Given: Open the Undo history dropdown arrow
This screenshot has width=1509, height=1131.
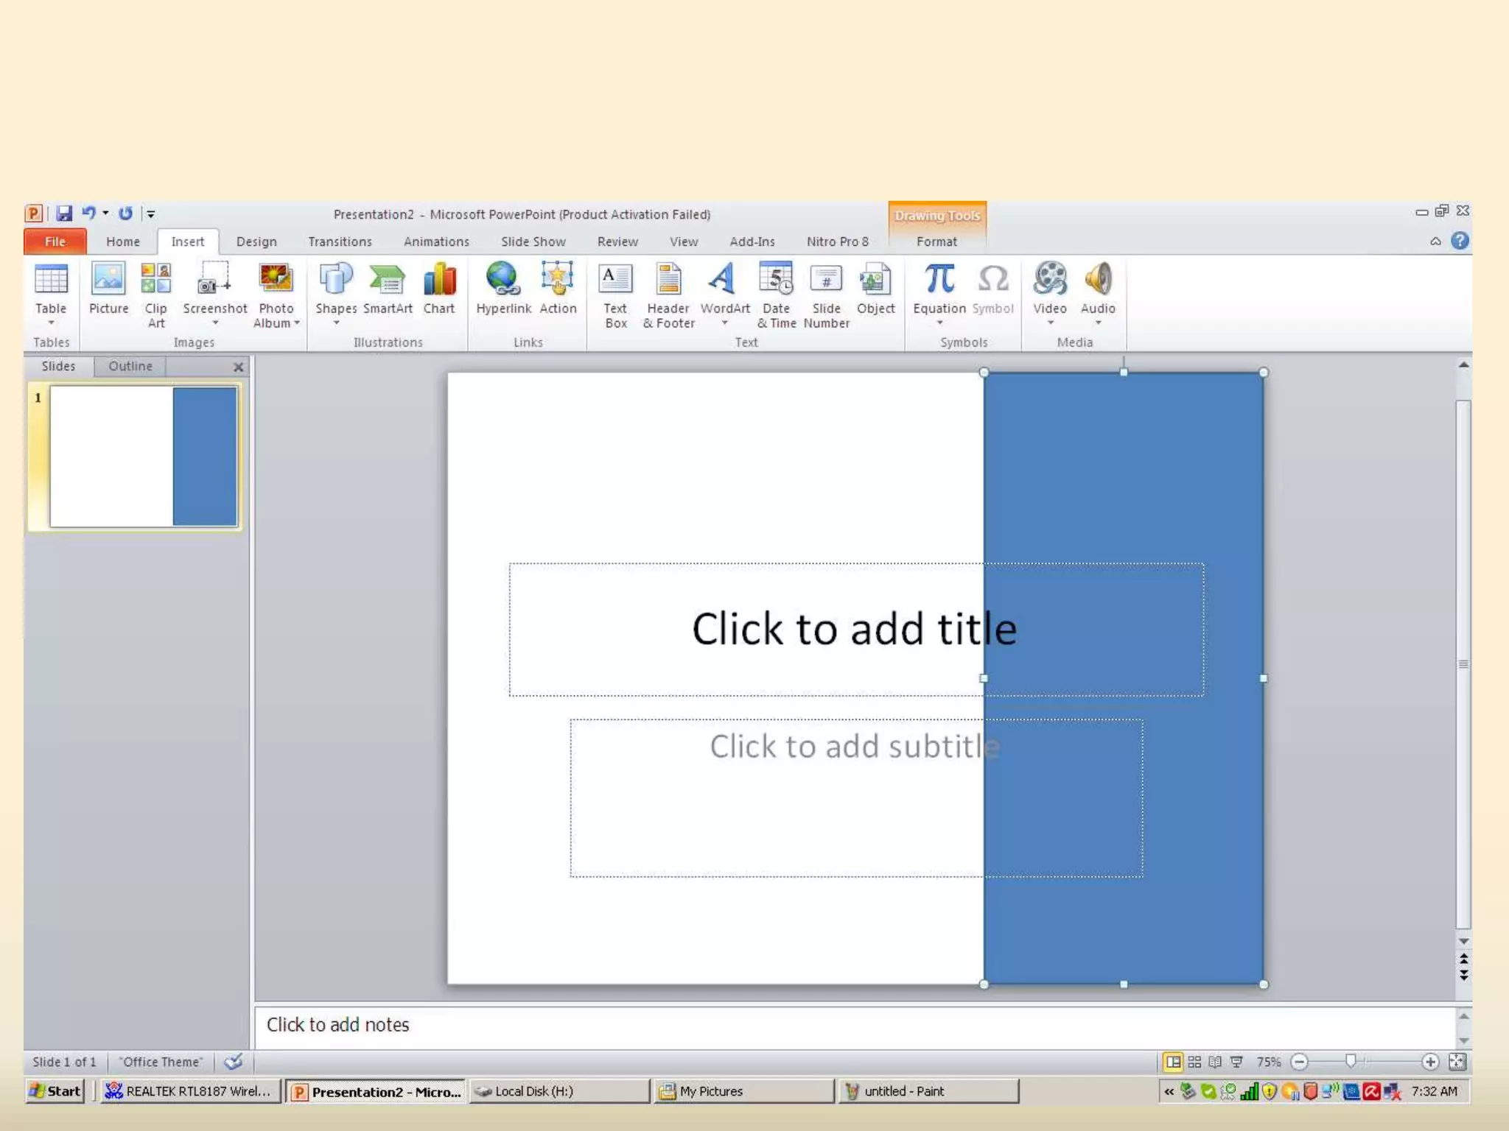Looking at the screenshot, I should pyautogui.click(x=106, y=213).
